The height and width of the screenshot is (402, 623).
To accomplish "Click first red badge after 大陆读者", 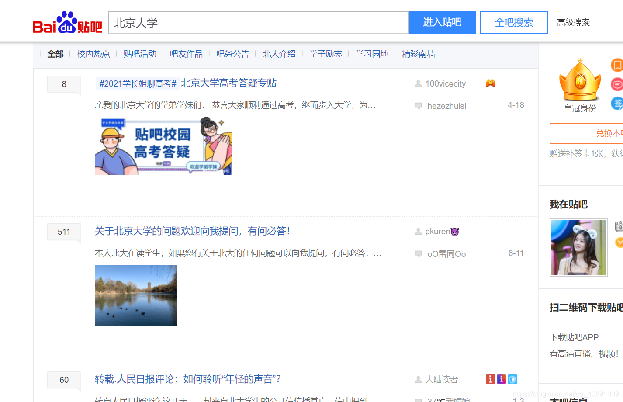I will [x=491, y=379].
